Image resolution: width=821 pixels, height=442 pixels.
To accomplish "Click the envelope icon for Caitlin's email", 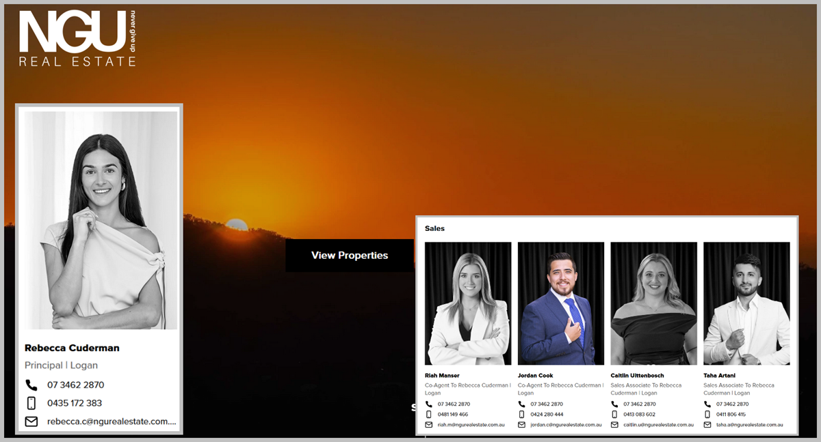I will pyautogui.click(x=615, y=424).
